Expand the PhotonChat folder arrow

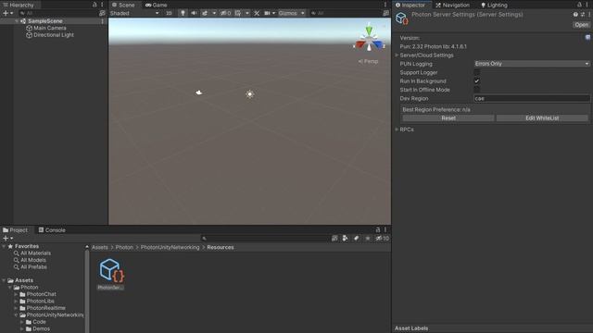[x=16, y=294]
